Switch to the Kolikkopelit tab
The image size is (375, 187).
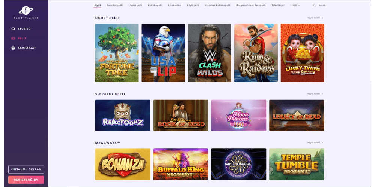pos(155,6)
